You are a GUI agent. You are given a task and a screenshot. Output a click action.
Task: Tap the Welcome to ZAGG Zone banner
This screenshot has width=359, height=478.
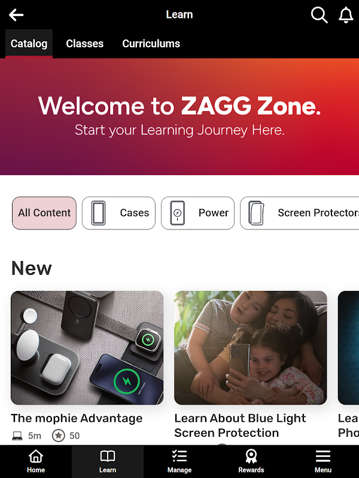tap(180, 117)
